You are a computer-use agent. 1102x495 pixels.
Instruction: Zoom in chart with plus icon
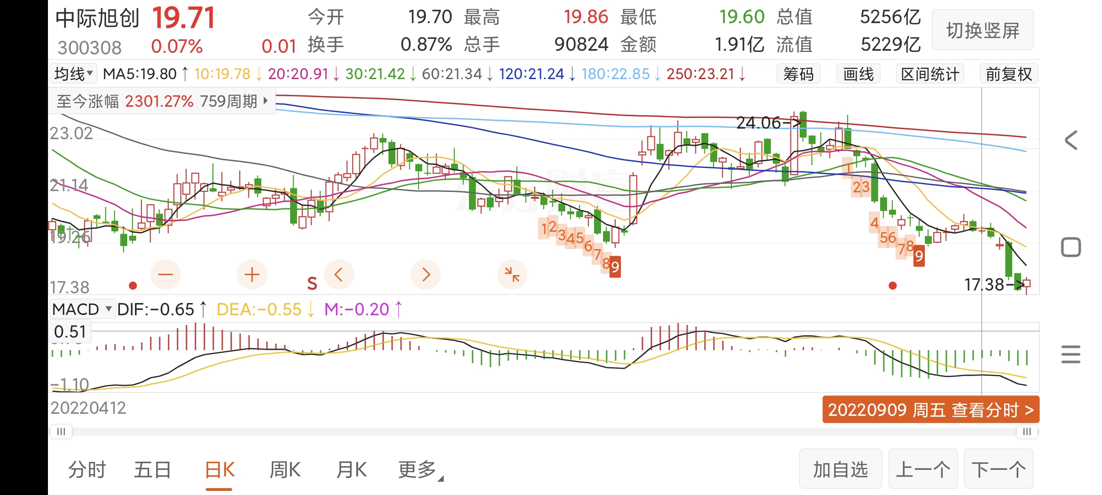coord(252,274)
